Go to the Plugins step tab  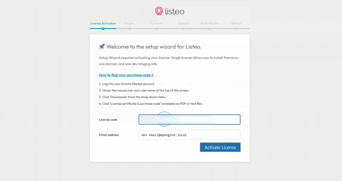click(130, 23)
